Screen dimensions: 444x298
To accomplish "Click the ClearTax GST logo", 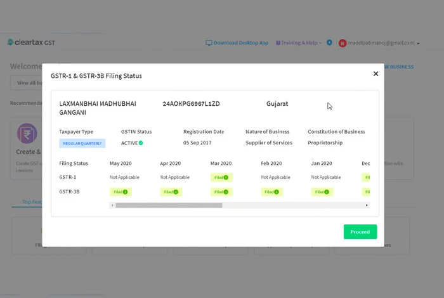I will 31,42.
